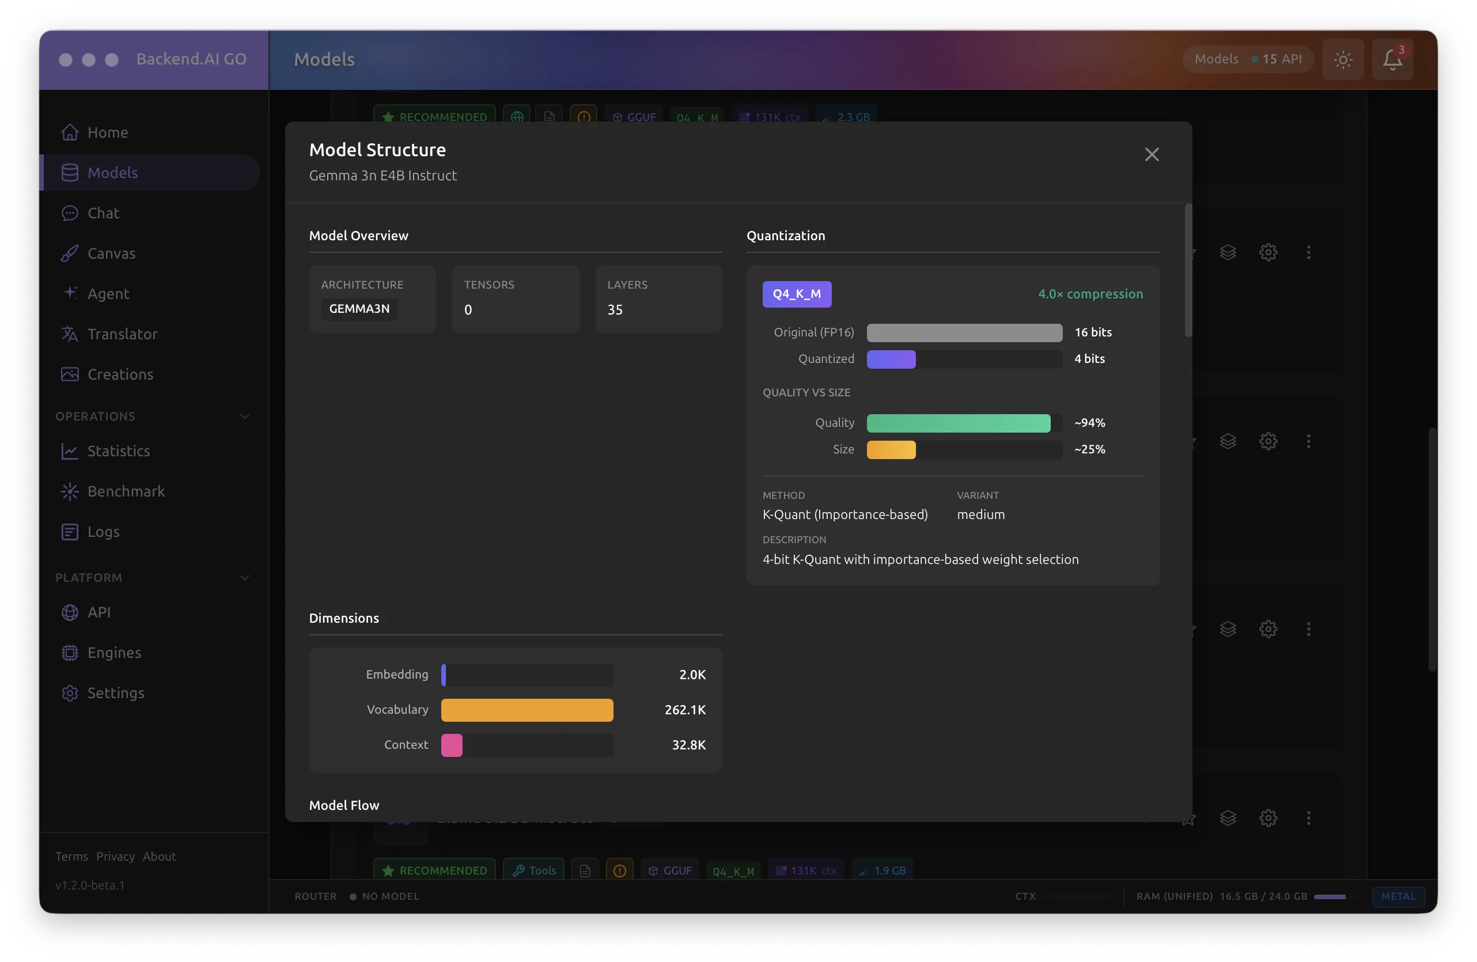Click the Agent sparkle icon
The height and width of the screenshot is (962, 1477).
70,292
